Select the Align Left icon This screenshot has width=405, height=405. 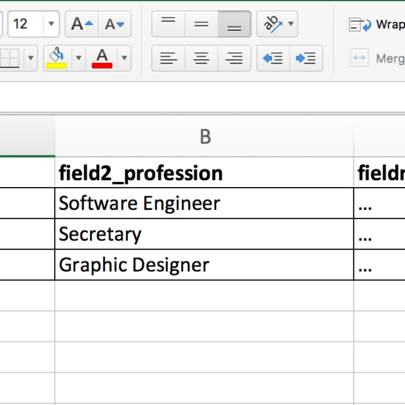tap(168, 58)
